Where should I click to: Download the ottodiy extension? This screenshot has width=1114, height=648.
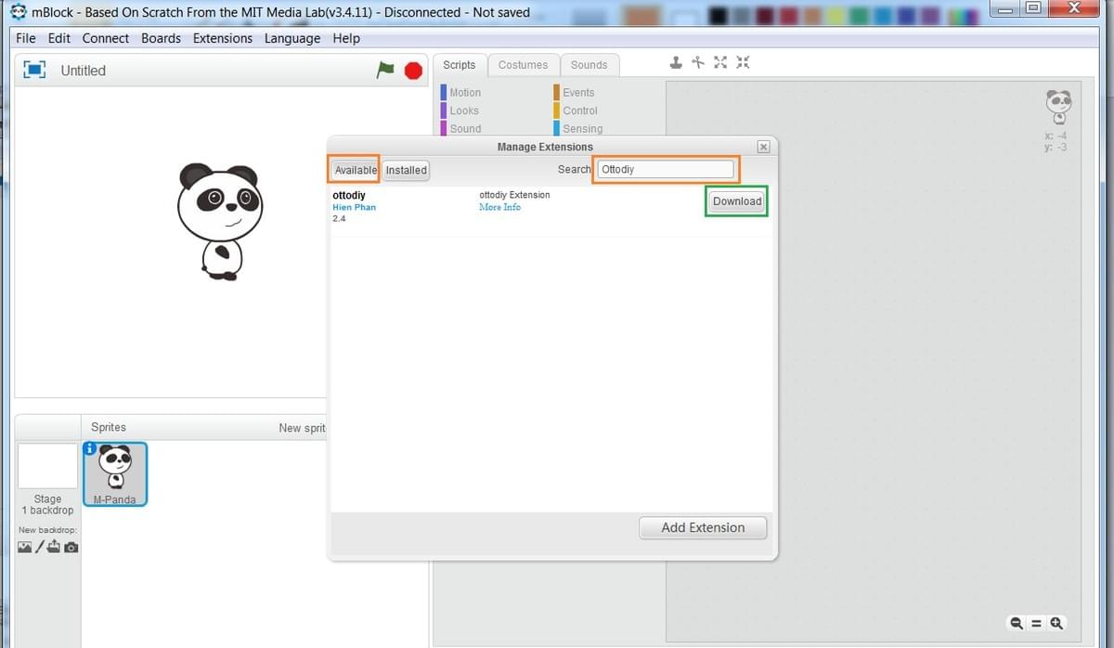[x=737, y=201]
